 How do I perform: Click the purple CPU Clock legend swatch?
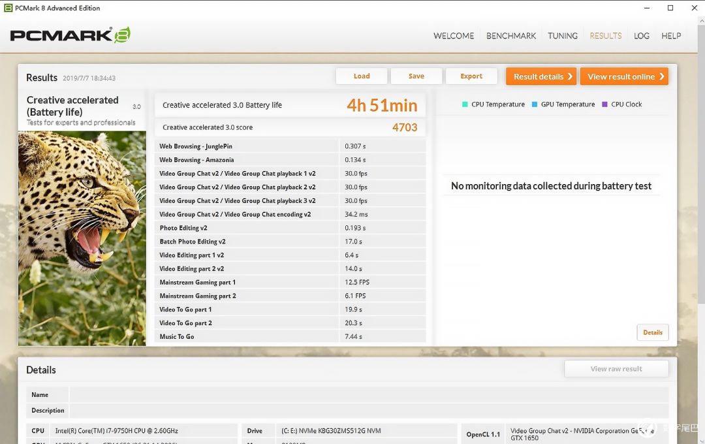(x=604, y=104)
